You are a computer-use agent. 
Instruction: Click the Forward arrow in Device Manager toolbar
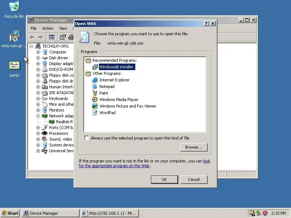(x=40, y=37)
